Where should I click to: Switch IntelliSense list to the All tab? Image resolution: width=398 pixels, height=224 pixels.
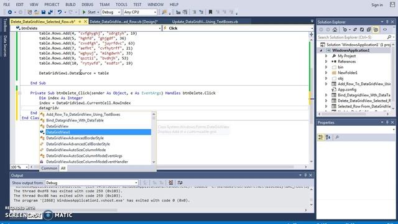point(63,168)
